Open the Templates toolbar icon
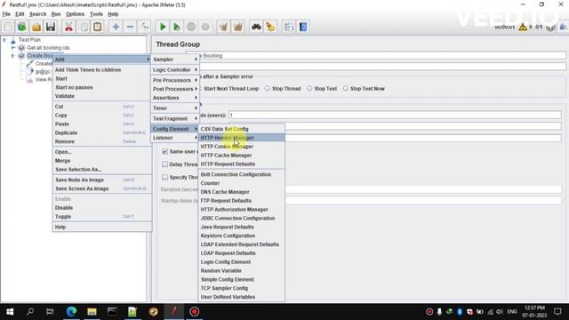The image size is (569, 320). coord(21,27)
